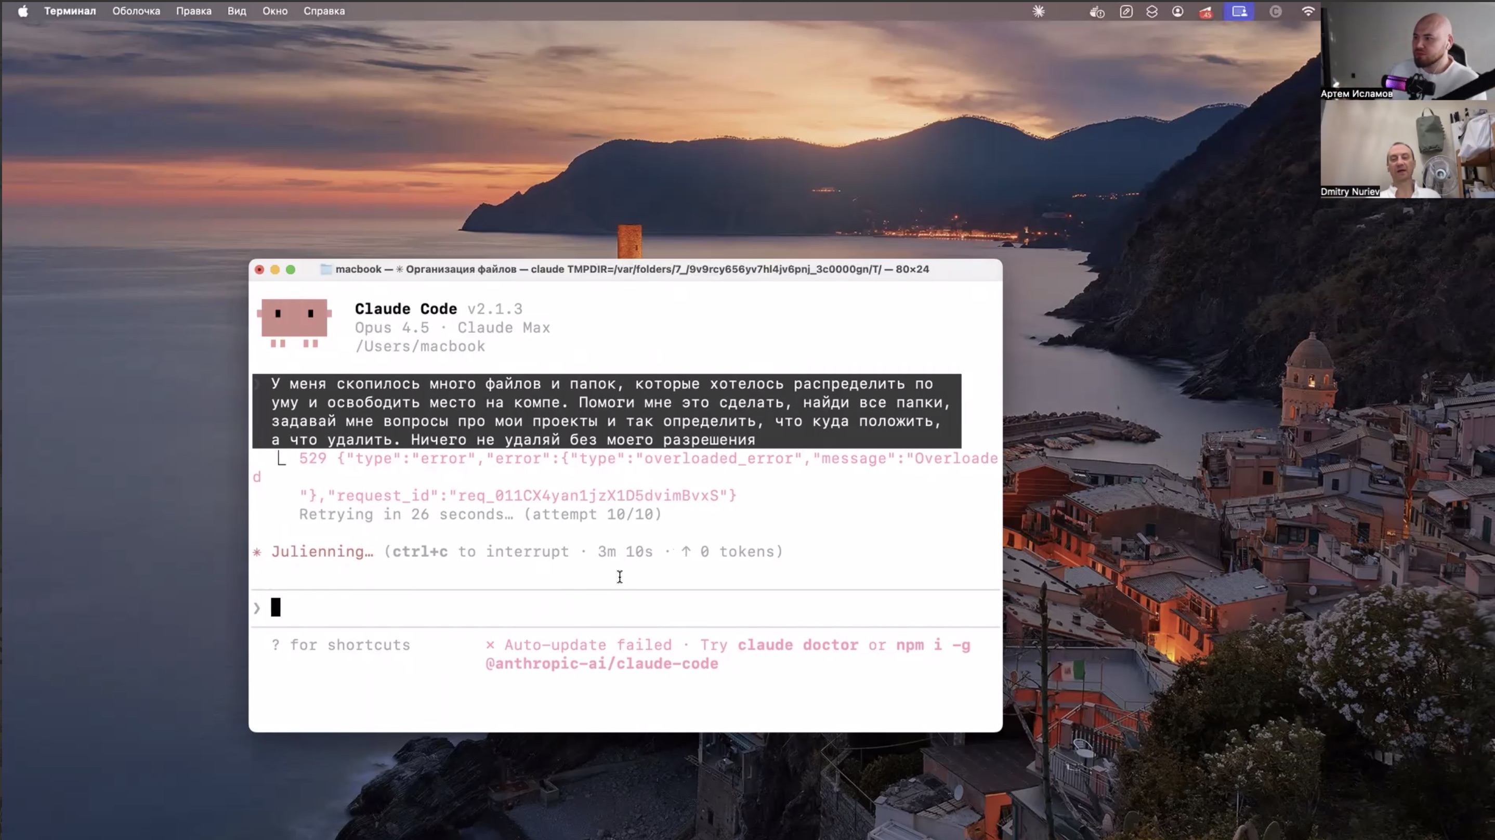Open the red badge notification icon
Image resolution: width=1495 pixels, height=840 pixels.
pos(1206,11)
